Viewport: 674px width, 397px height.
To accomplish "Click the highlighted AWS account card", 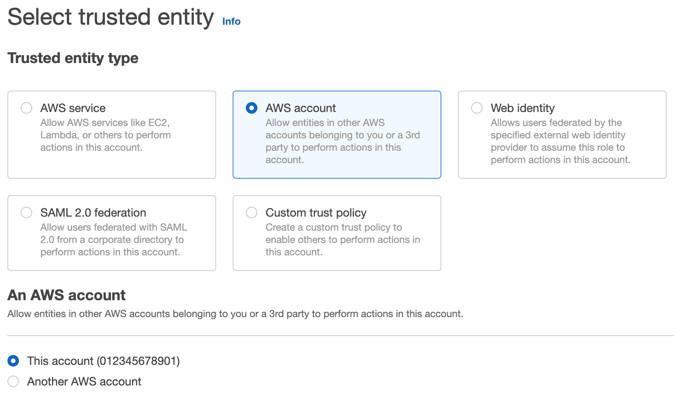I will 337,135.
